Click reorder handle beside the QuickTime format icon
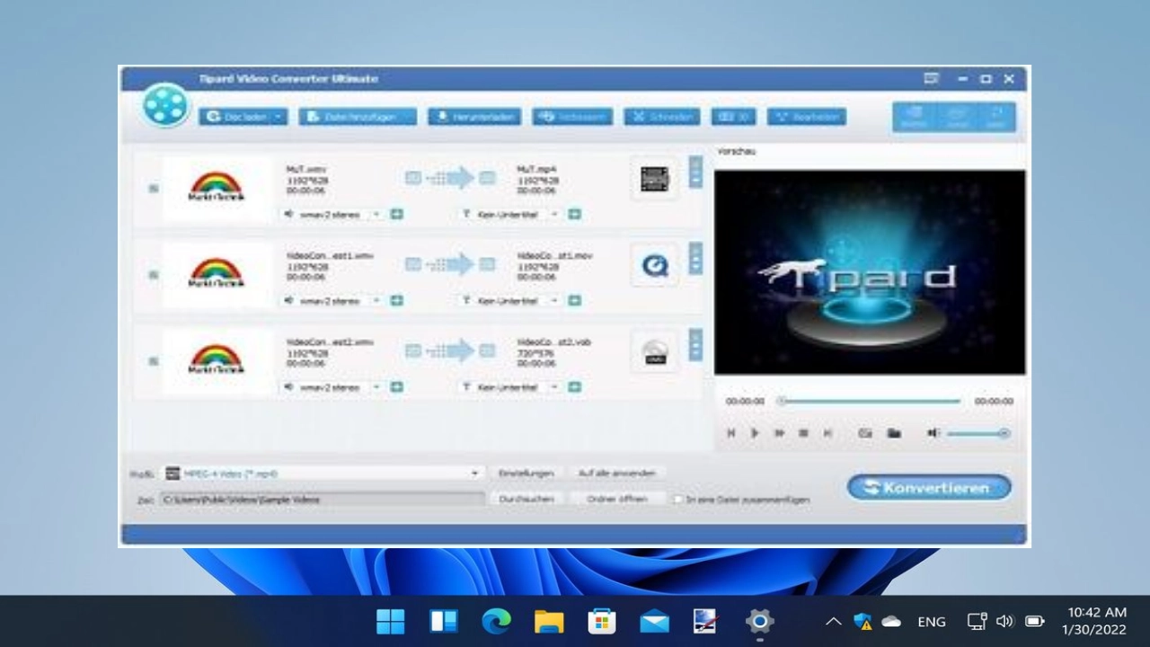The image size is (1150, 647). tap(695, 258)
